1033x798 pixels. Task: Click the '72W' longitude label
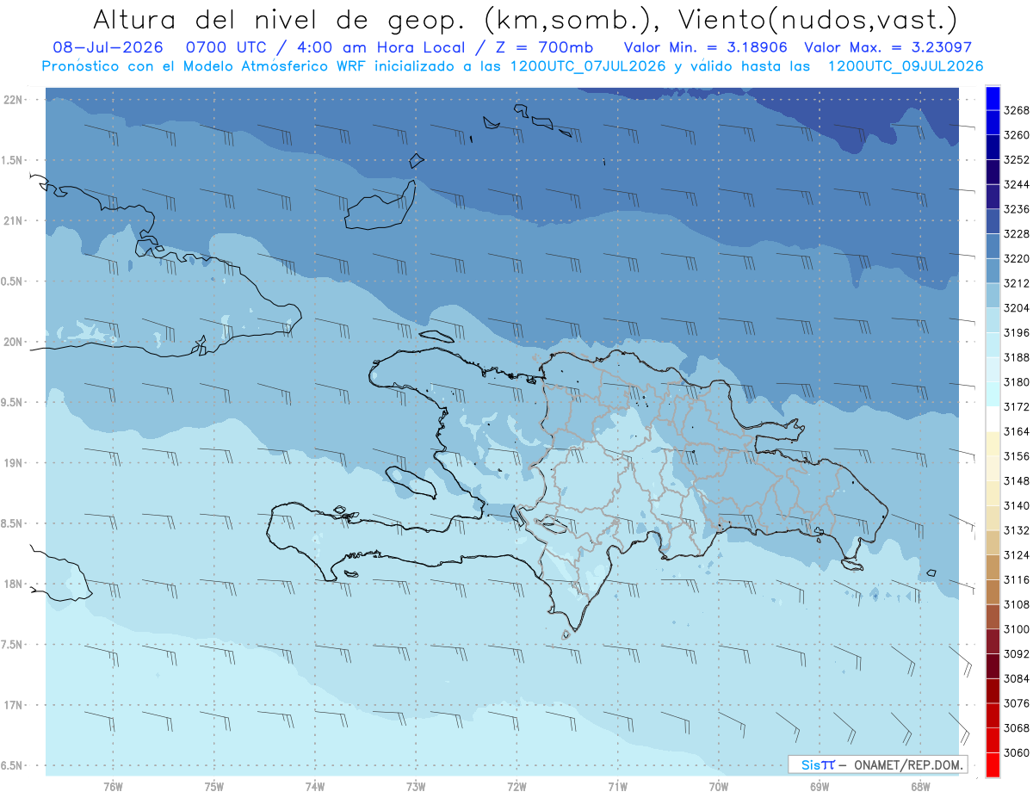tap(516, 787)
